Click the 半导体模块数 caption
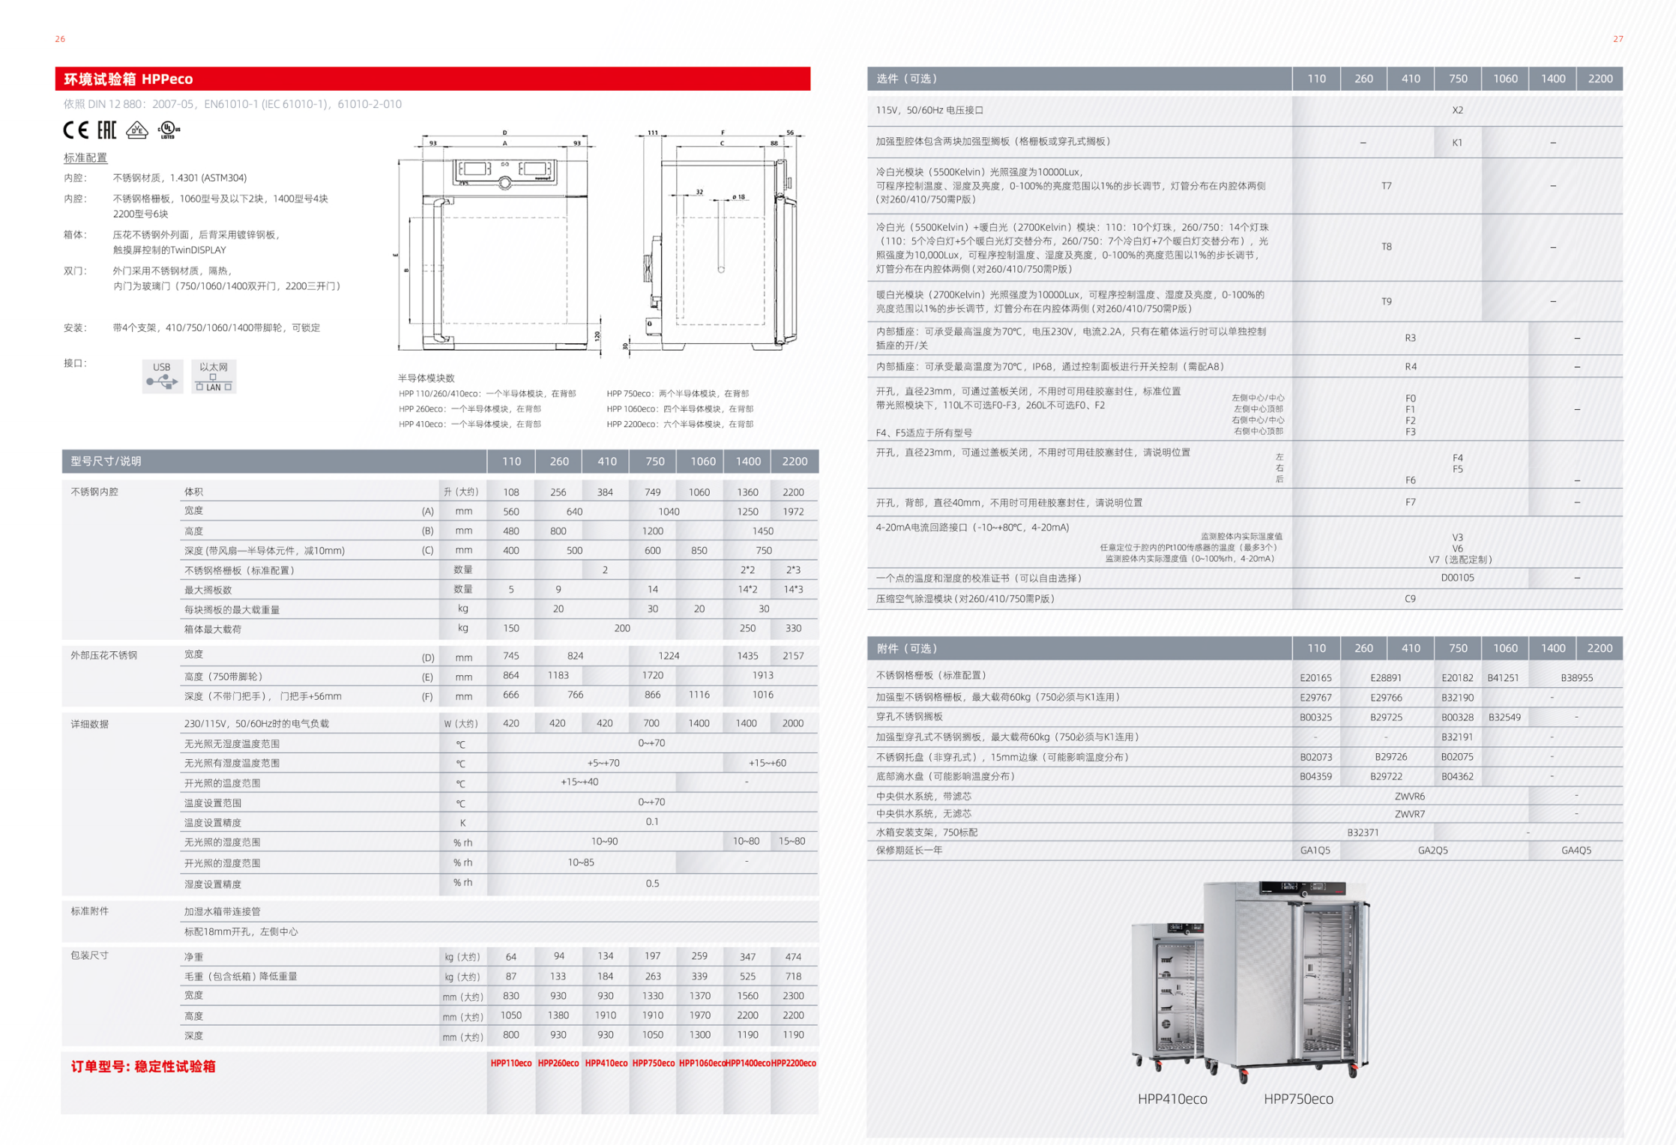The height and width of the screenshot is (1145, 1676). [426, 378]
